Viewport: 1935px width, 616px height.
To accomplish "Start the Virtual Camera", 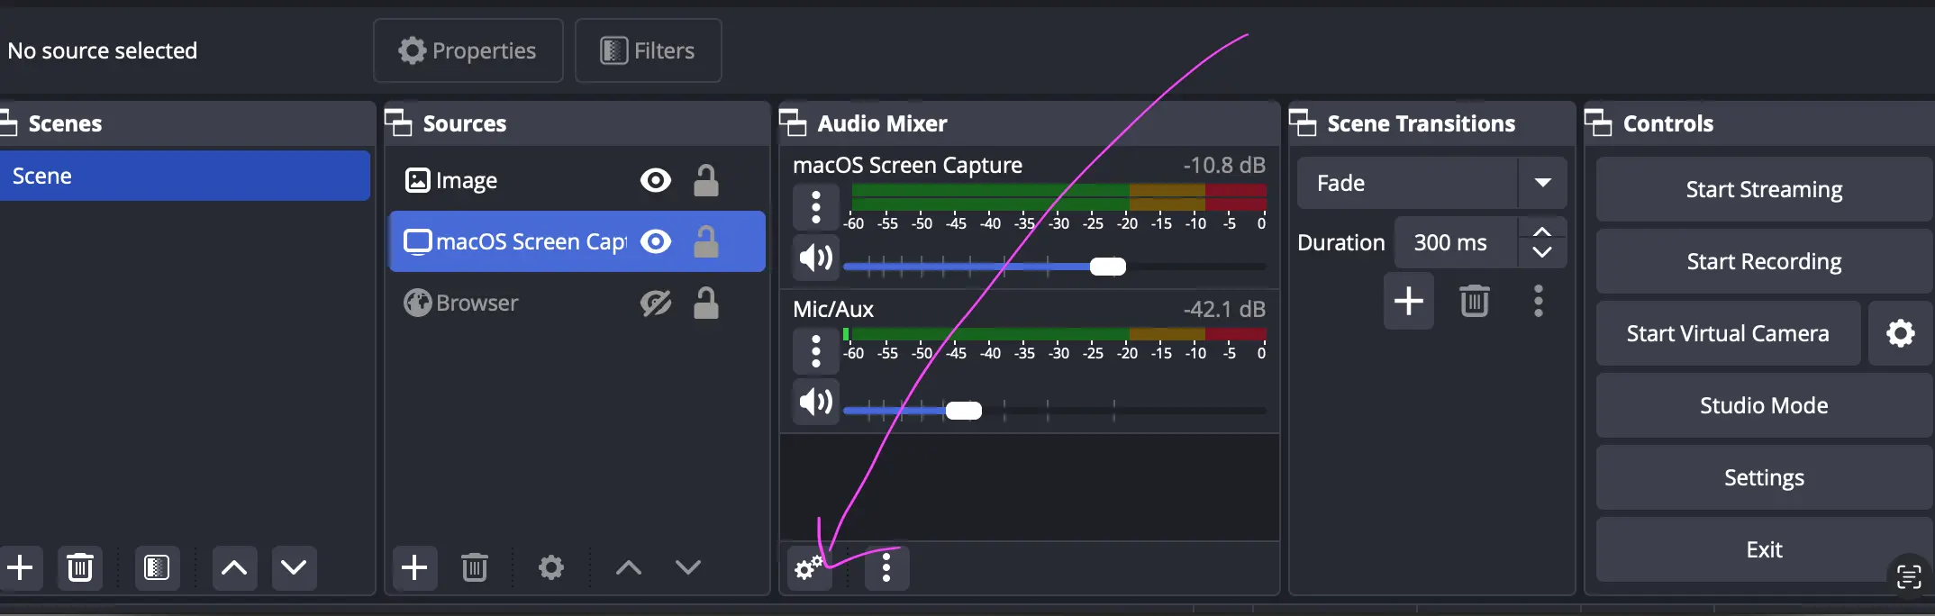I will (1728, 333).
